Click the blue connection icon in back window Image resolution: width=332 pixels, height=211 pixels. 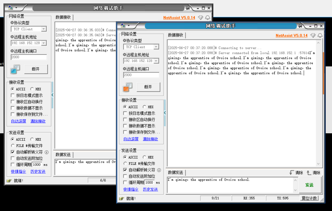(15, 69)
